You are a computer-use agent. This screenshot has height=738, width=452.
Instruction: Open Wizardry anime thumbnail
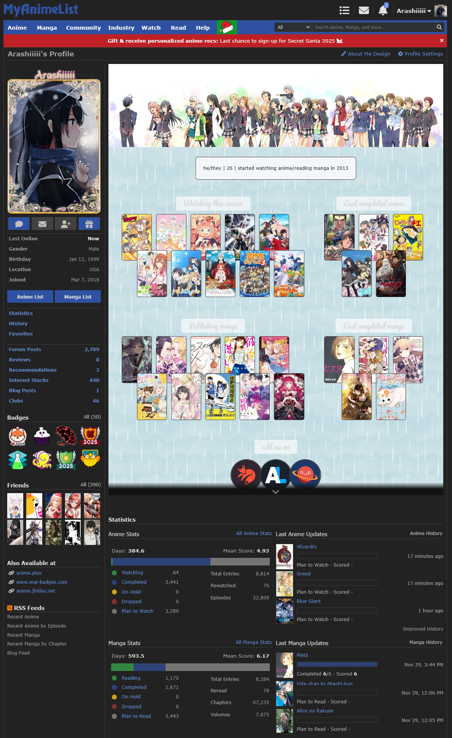[x=284, y=556]
